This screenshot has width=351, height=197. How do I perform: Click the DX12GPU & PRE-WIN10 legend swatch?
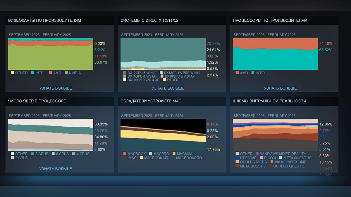pos(161,73)
